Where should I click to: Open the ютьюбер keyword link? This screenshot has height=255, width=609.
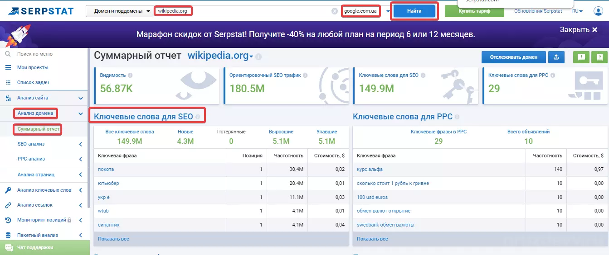pyautogui.click(x=108, y=184)
